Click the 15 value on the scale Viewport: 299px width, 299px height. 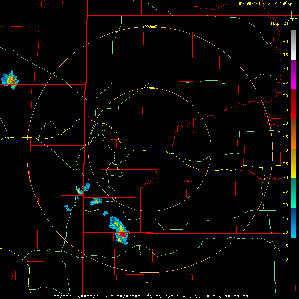click(285, 219)
